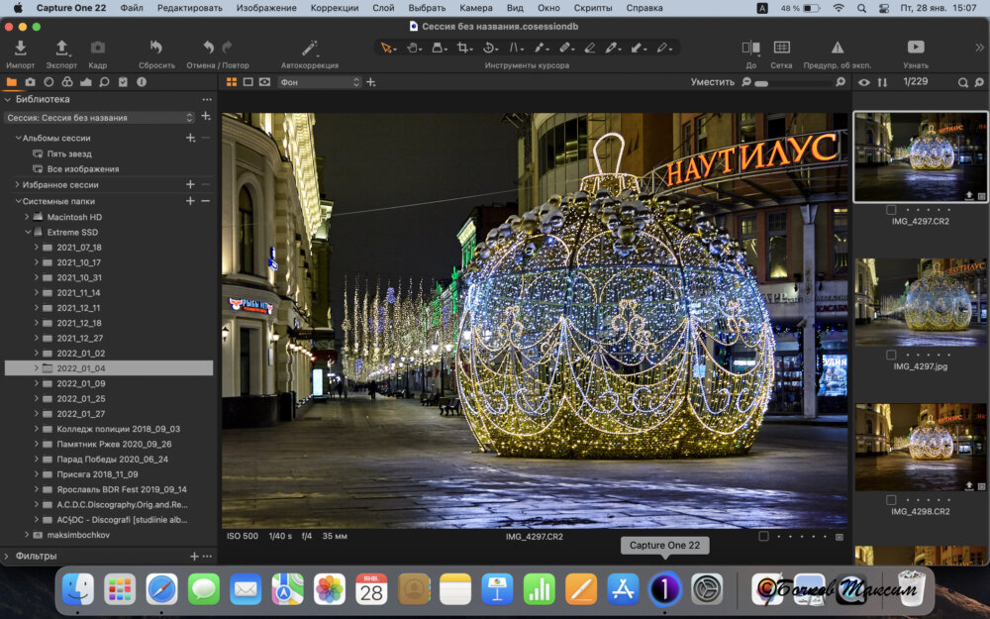Click the Узнать learn video icon

(x=916, y=48)
